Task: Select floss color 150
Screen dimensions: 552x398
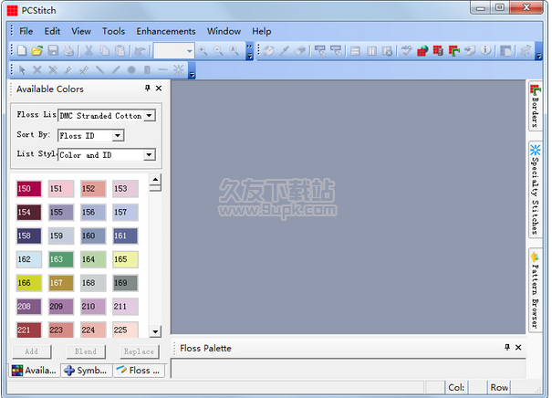Action: pyautogui.click(x=29, y=189)
